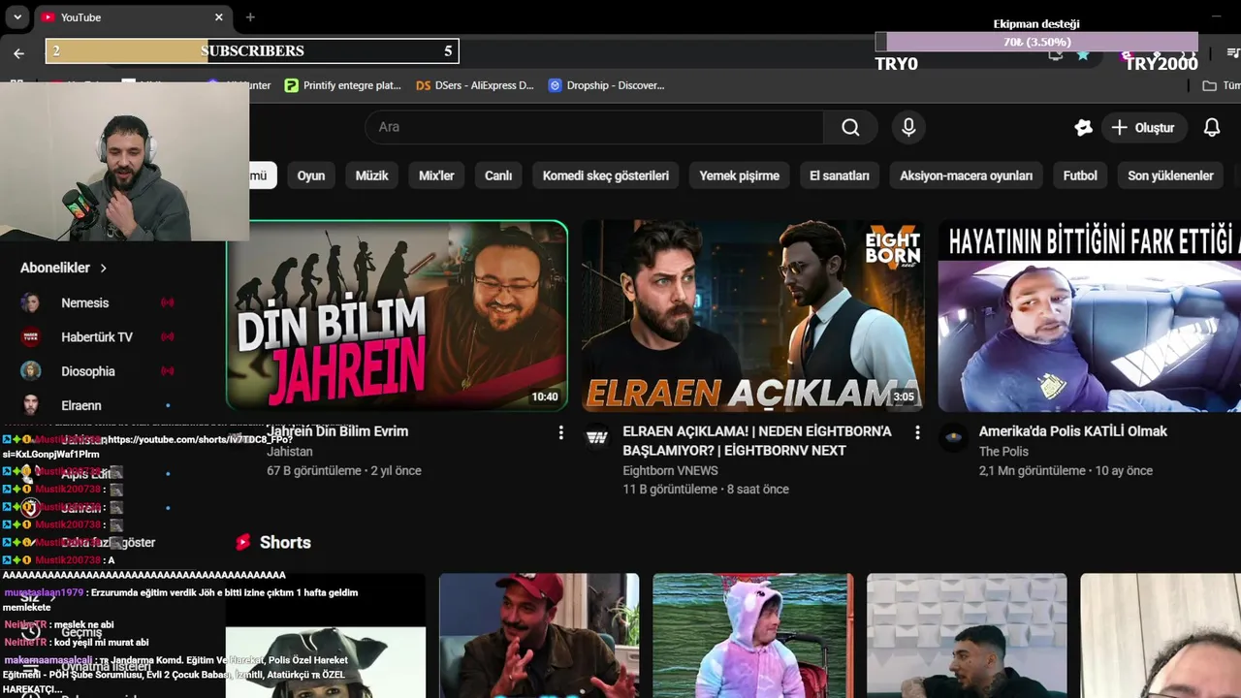The height and width of the screenshot is (698, 1241).
Task: Open Dropship - Discover bookmark
Action: click(606, 85)
